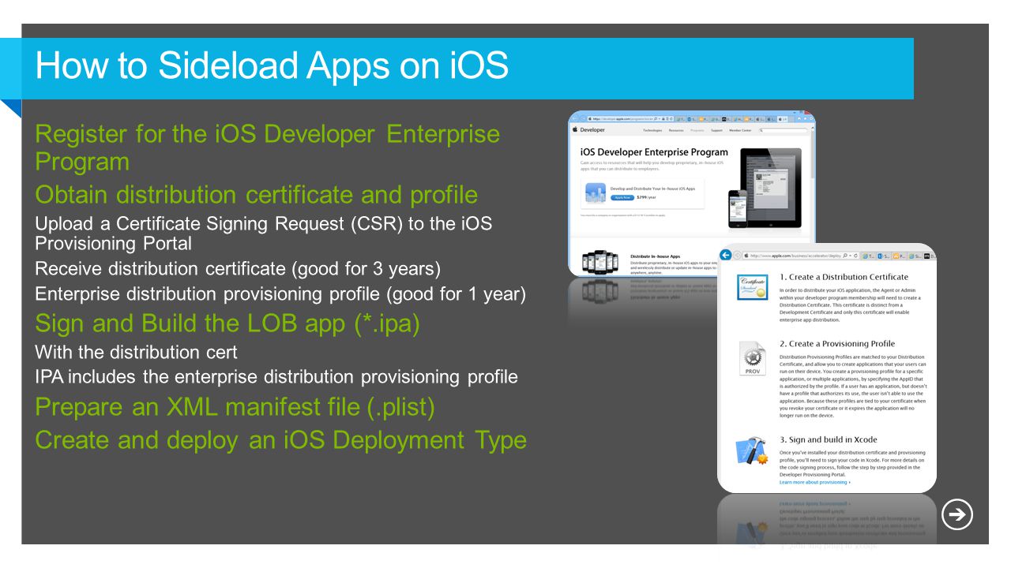Click heading '2. Create a Provisioning Profile'
The image size is (1011, 568).
tap(837, 343)
